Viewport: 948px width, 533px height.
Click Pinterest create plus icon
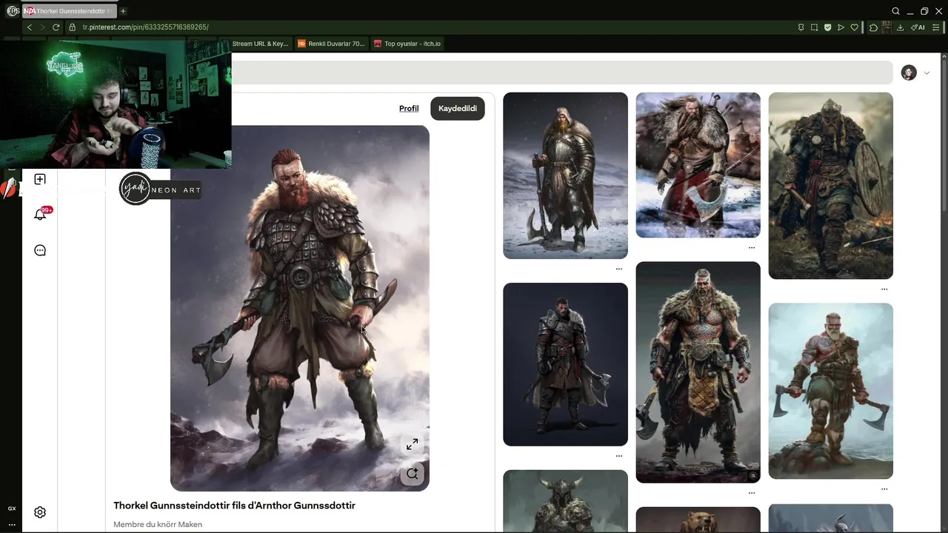tap(40, 179)
